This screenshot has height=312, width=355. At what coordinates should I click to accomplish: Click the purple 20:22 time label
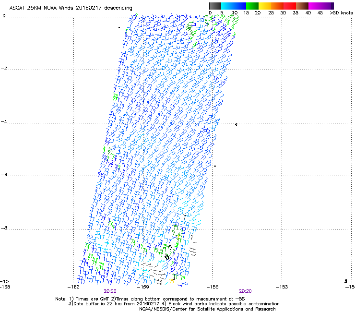point(110,291)
